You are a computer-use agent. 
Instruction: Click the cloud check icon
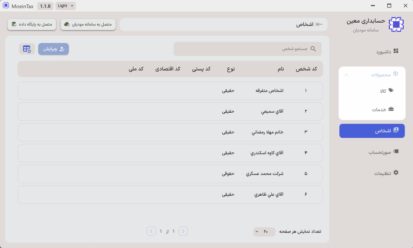(67, 24)
